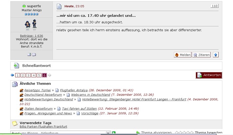Click superfx's avatar image
The image size is (233, 135).
(31, 24)
